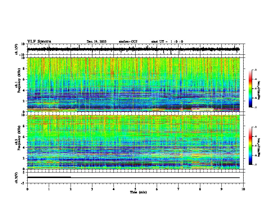Click the ch.2 spectrogram color scale bar

coord(250,146)
